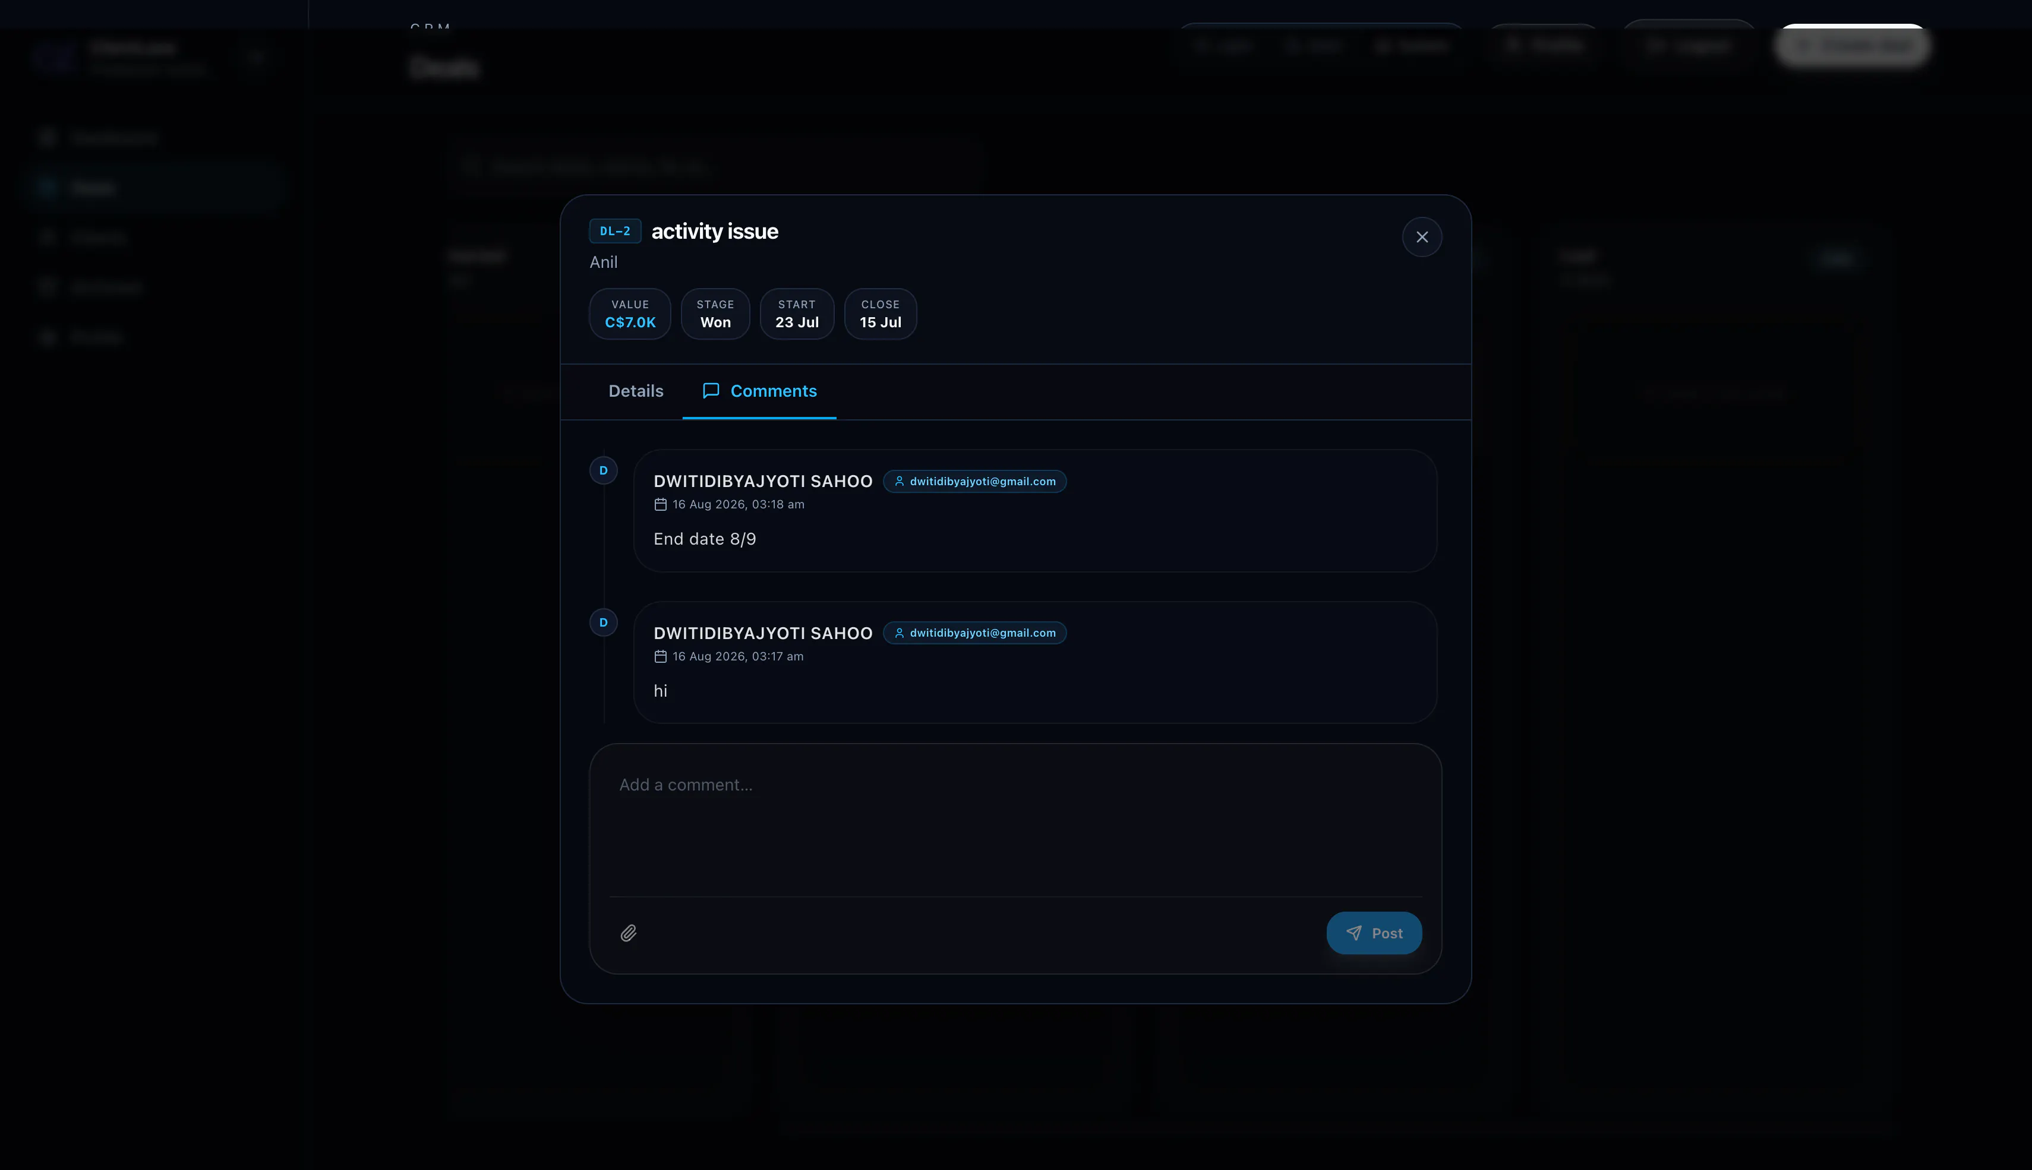Click the 03:17 am comment timestamp
Screen dimensions: 2032x1170
[738, 656]
